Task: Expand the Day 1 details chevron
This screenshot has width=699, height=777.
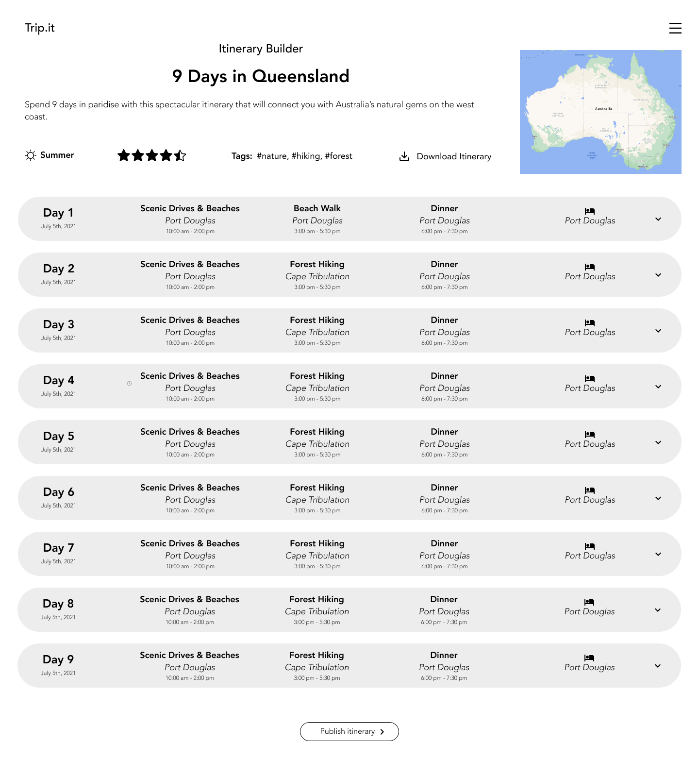Action: click(658, 219)
